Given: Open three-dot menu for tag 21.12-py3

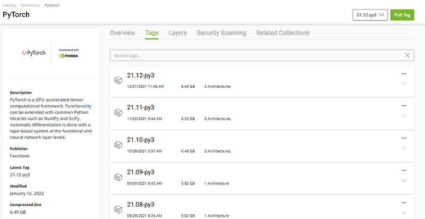Looking at the screenshot, I should click(x=404, y=73).
